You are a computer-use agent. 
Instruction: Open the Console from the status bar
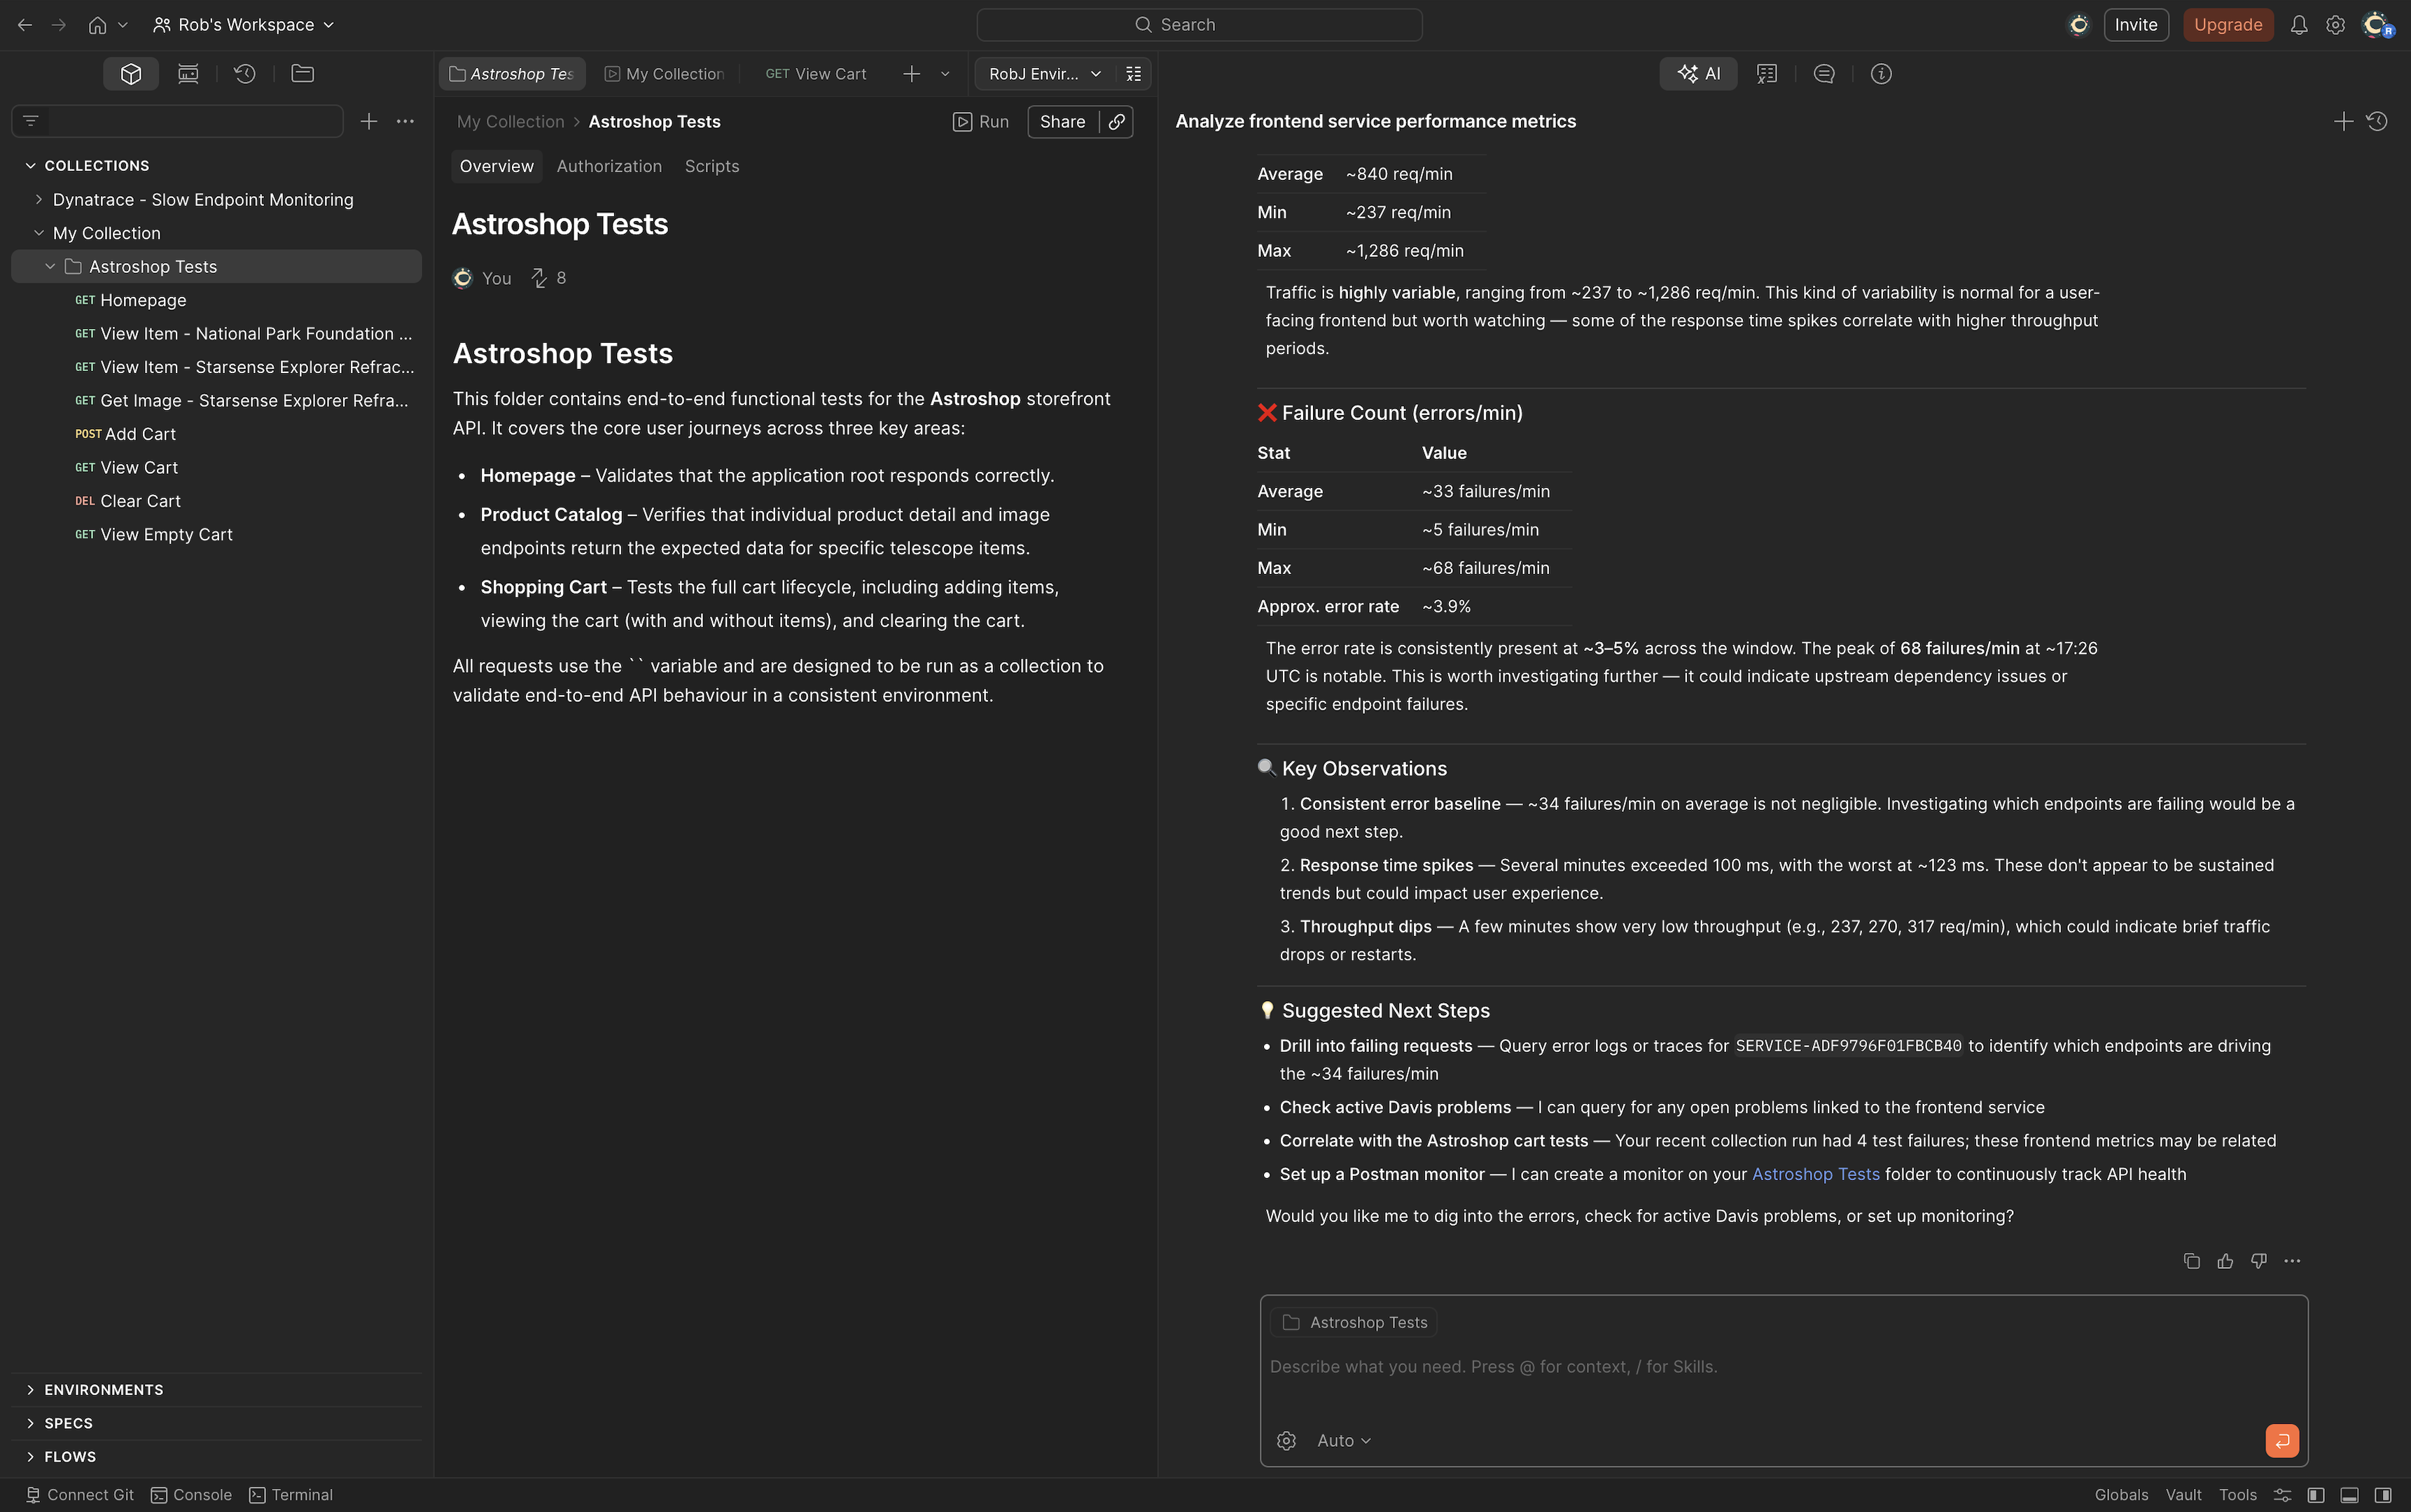(191, 1494)
